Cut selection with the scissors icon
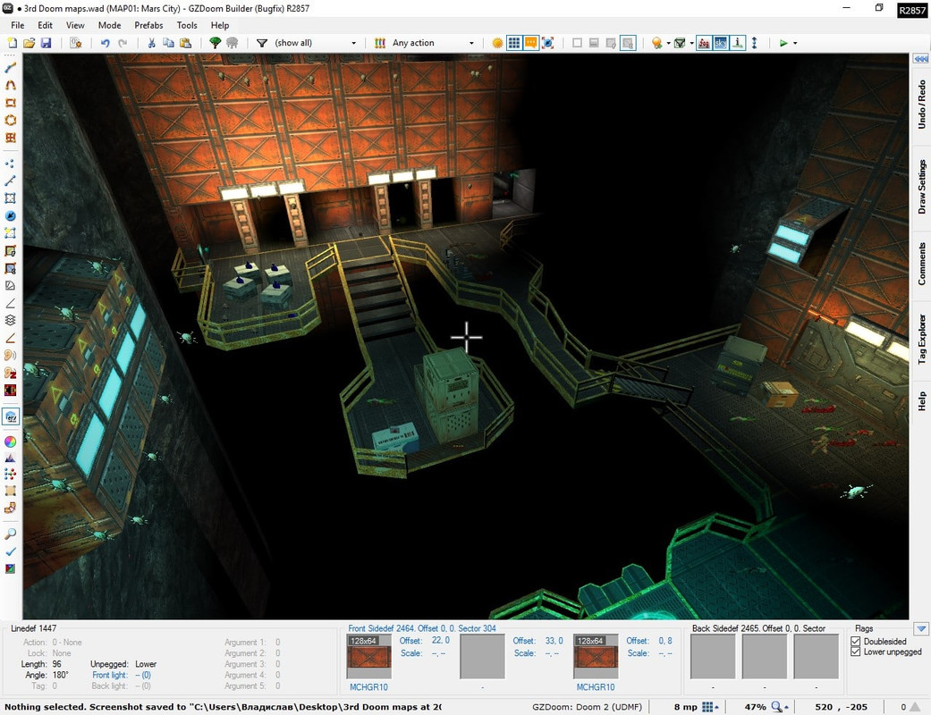Viewport: 931px width, 715px height. tap(151, 43)
